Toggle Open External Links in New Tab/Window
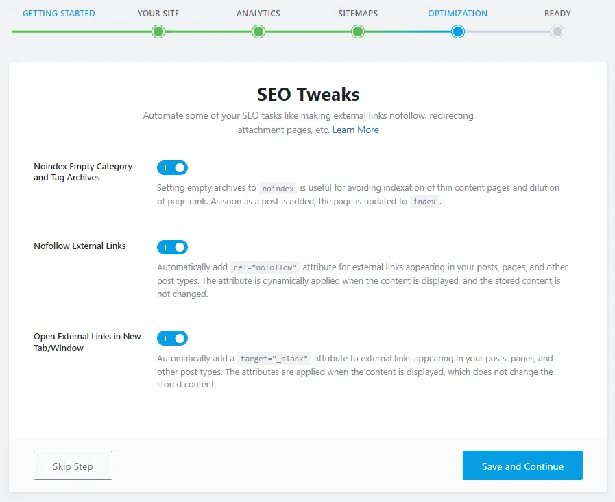This screenshot has width=615, height=502. [x=172, y=338]
